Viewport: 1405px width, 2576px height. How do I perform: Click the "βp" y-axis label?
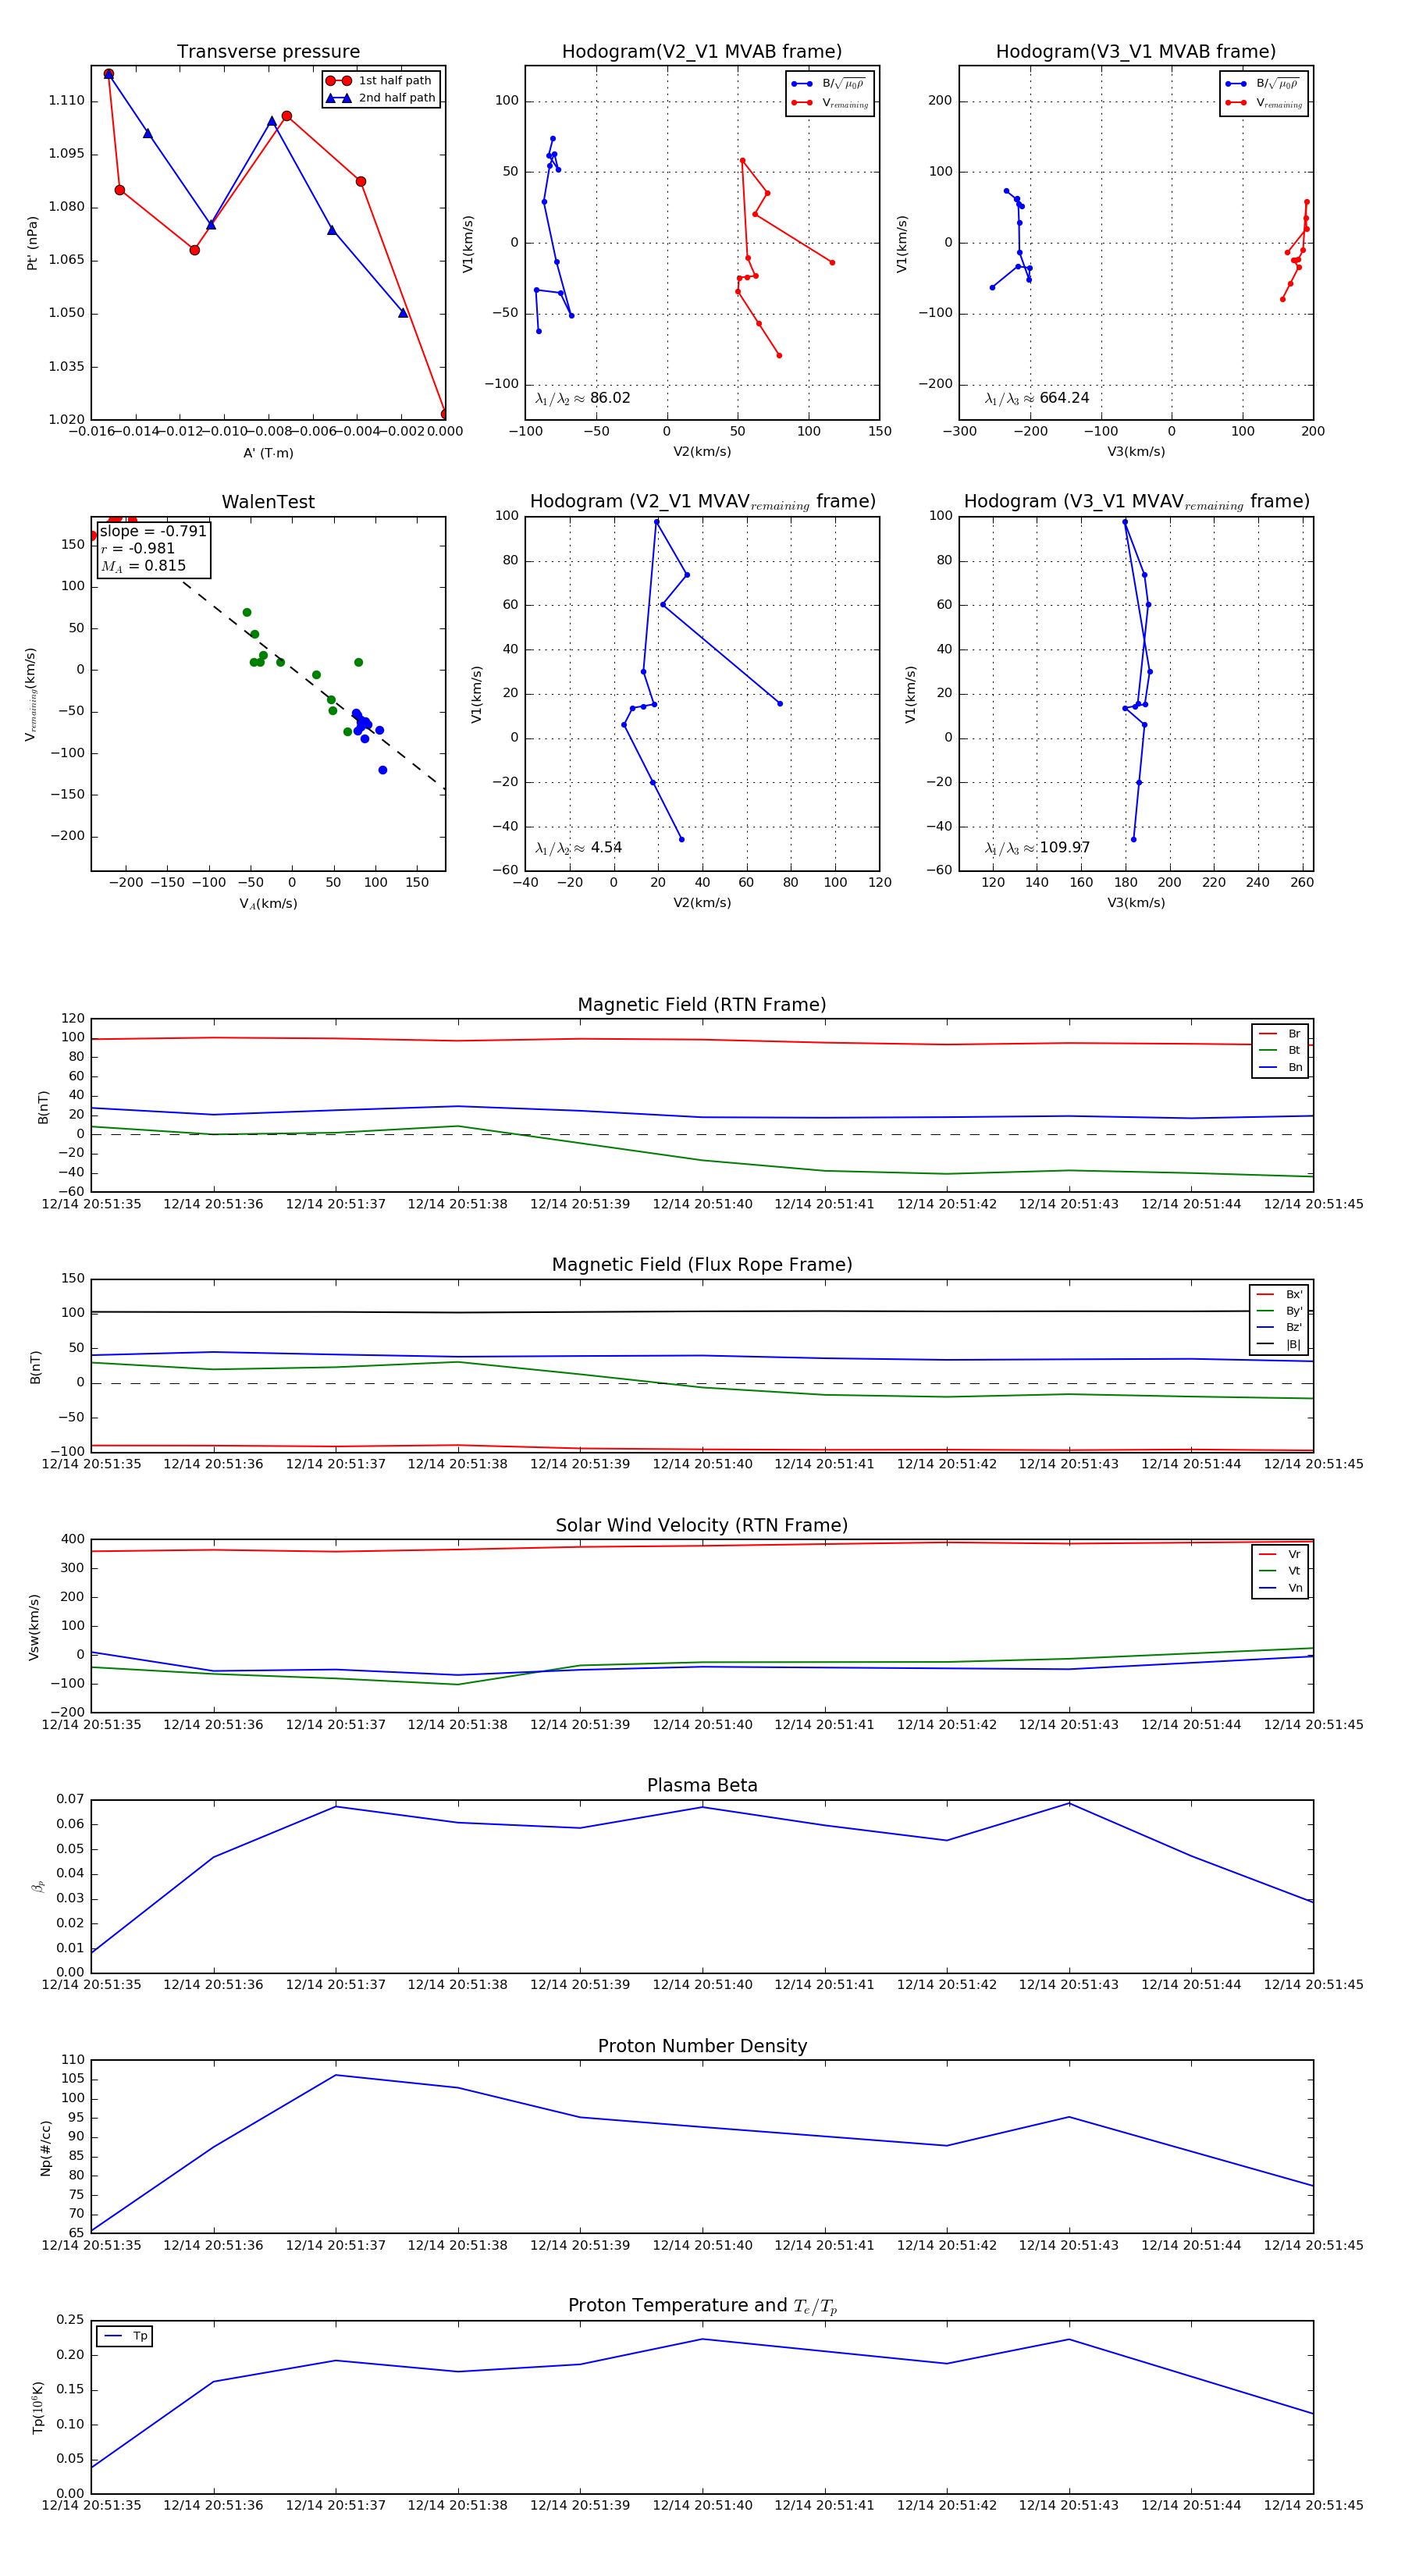click(38, 1887)
